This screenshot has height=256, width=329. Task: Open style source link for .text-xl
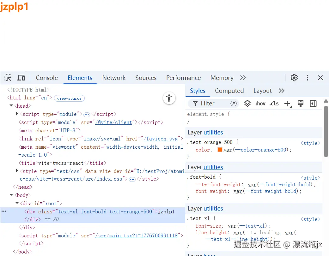[x=310, y=219]
